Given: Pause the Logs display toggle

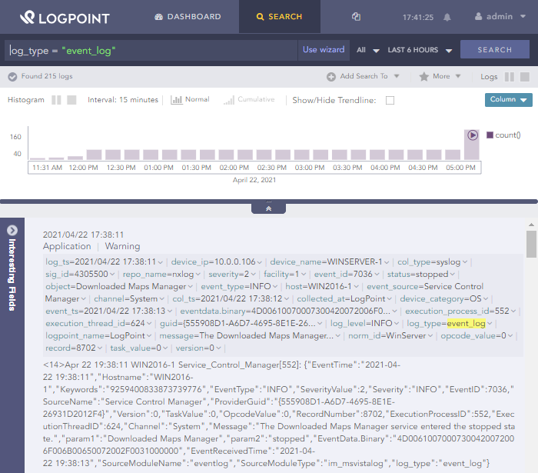Looking at the screenshot, I should [x=509, y=77].
